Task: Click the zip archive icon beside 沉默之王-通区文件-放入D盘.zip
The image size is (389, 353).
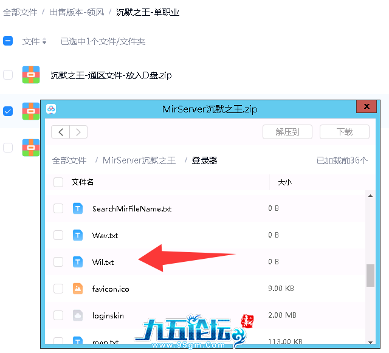Action: tap(31, 75)
